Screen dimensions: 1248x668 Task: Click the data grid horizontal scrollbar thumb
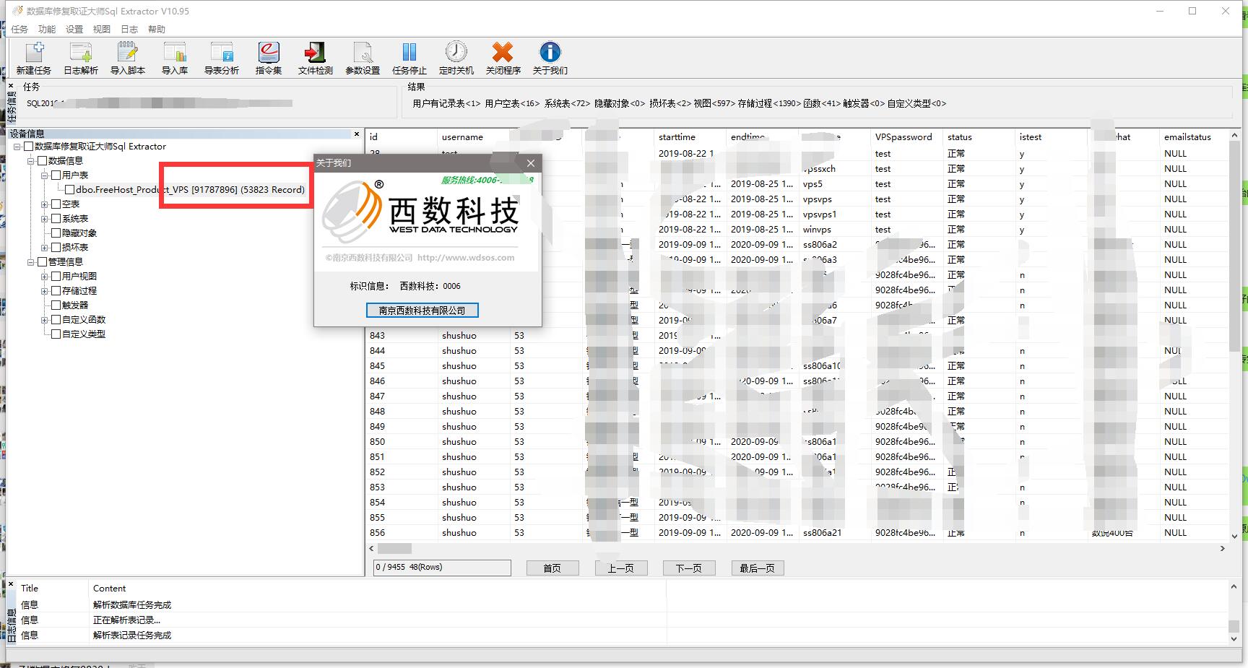coord(394,549)
